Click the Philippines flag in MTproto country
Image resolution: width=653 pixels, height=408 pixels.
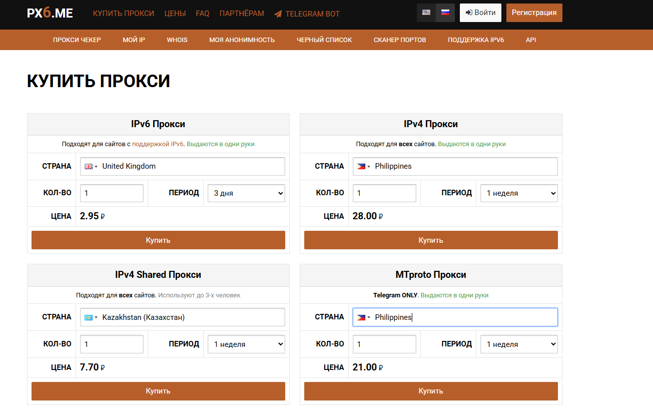pyautogui.click(x=361, y=317)
